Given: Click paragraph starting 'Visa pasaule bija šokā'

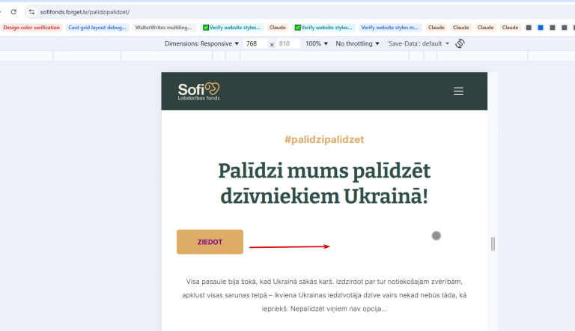Looking at the screenshot, I should pos(324,295).
